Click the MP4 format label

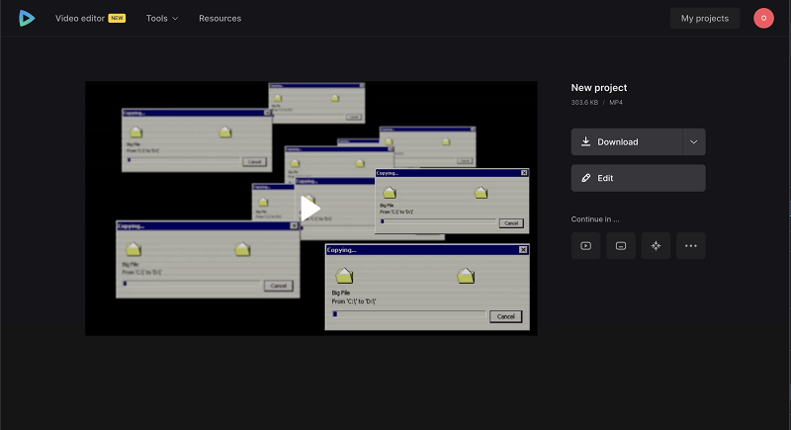tap(615, 103)
